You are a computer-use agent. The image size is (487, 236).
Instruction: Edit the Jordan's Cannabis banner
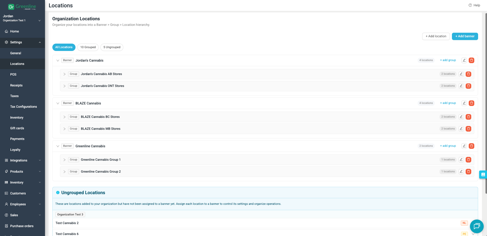(464, 60)
